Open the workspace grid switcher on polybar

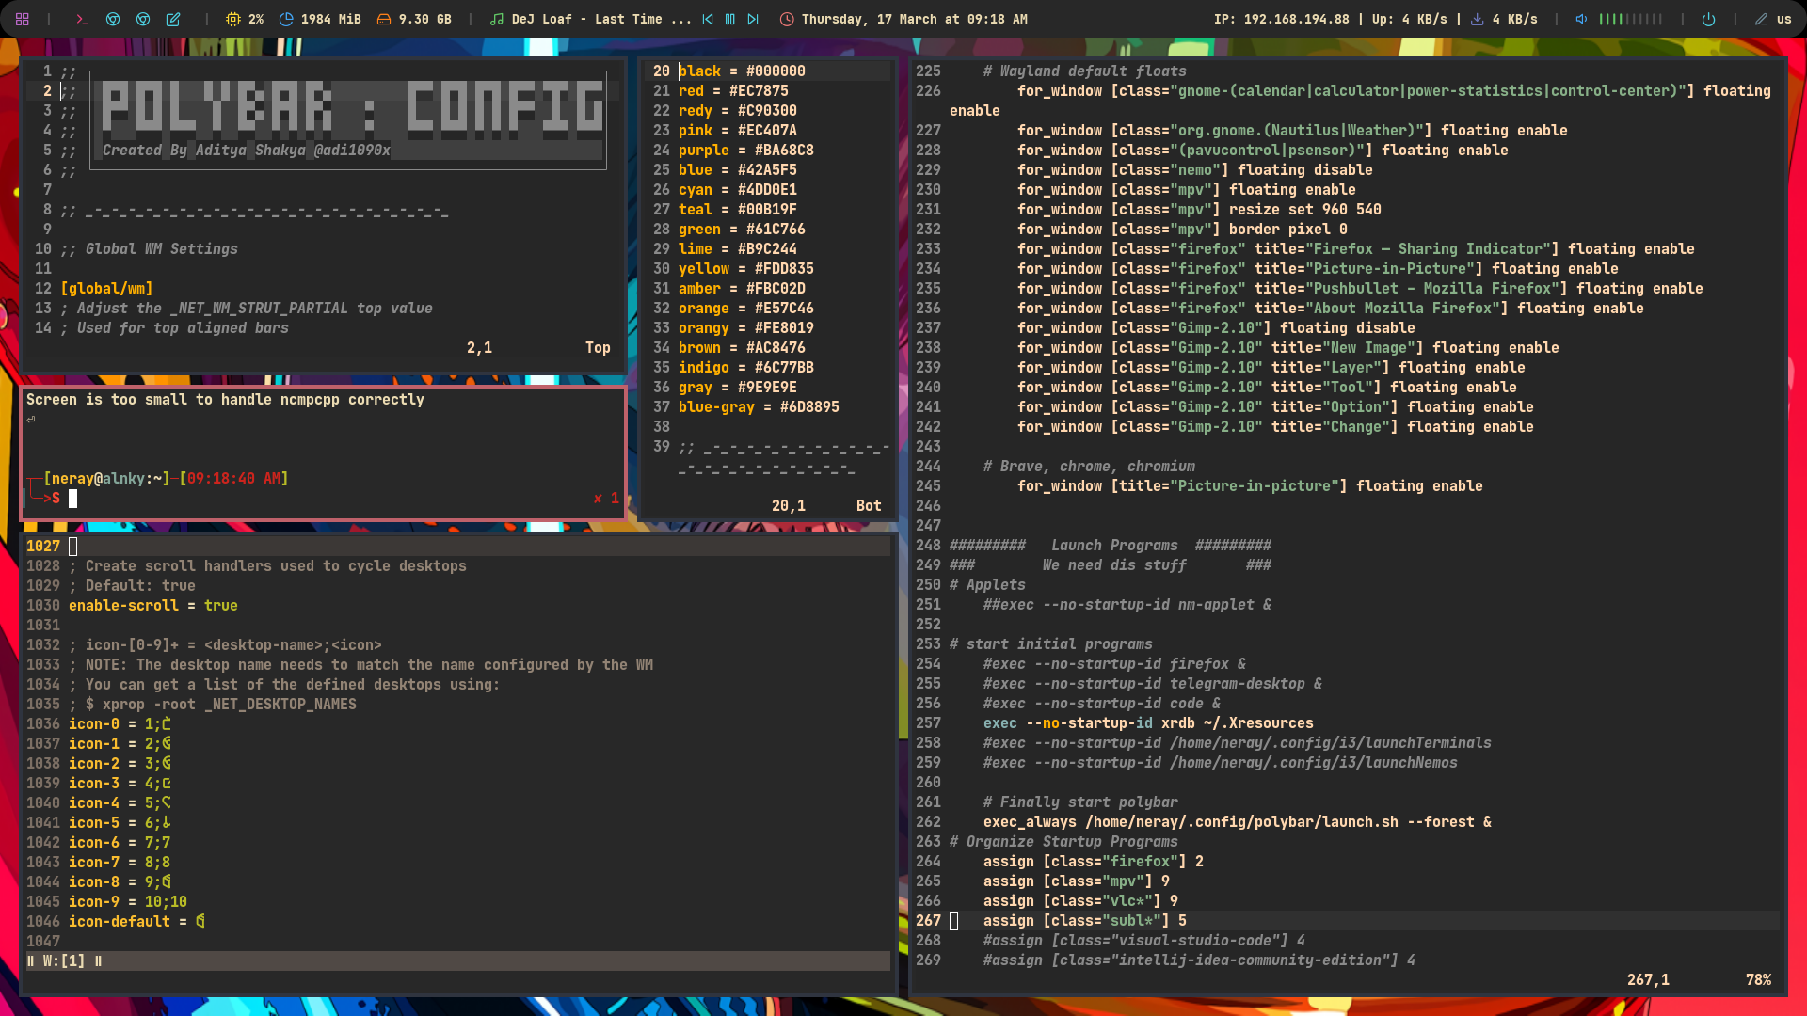[22, 19]
